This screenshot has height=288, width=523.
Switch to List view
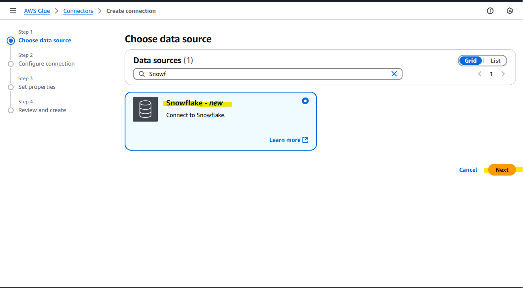495,61
